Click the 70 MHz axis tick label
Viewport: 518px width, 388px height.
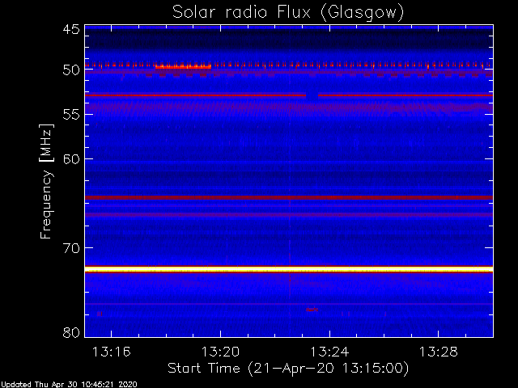(x=71, y=248)
